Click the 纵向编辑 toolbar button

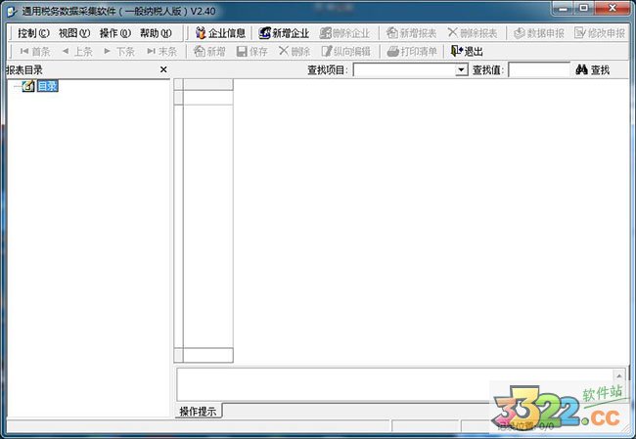tap(346, 51)
